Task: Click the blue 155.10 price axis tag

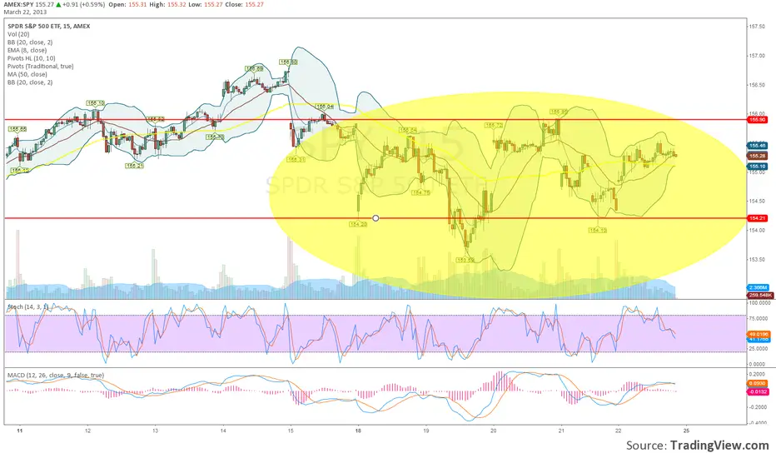Action: pos(757,167)
